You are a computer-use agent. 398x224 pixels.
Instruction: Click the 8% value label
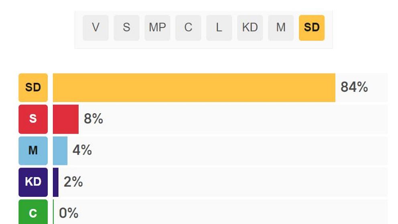coord(93,119)
